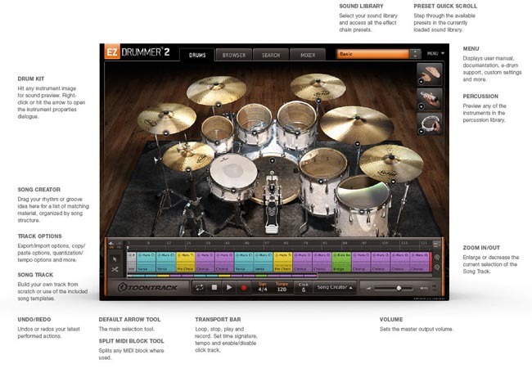Click the EZ Drummer 2 logo
Screen dimensions: 532x373
pyautogui.click(x=137, y=52)
